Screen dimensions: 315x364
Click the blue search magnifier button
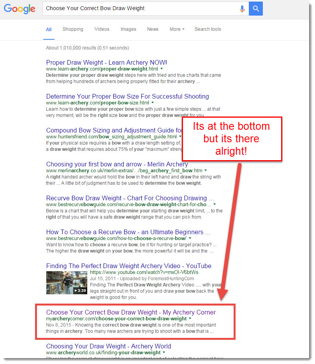pos(255,9)
